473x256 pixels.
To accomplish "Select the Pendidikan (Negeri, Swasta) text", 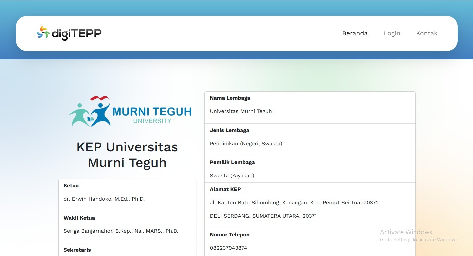I will tap(246, 144).
